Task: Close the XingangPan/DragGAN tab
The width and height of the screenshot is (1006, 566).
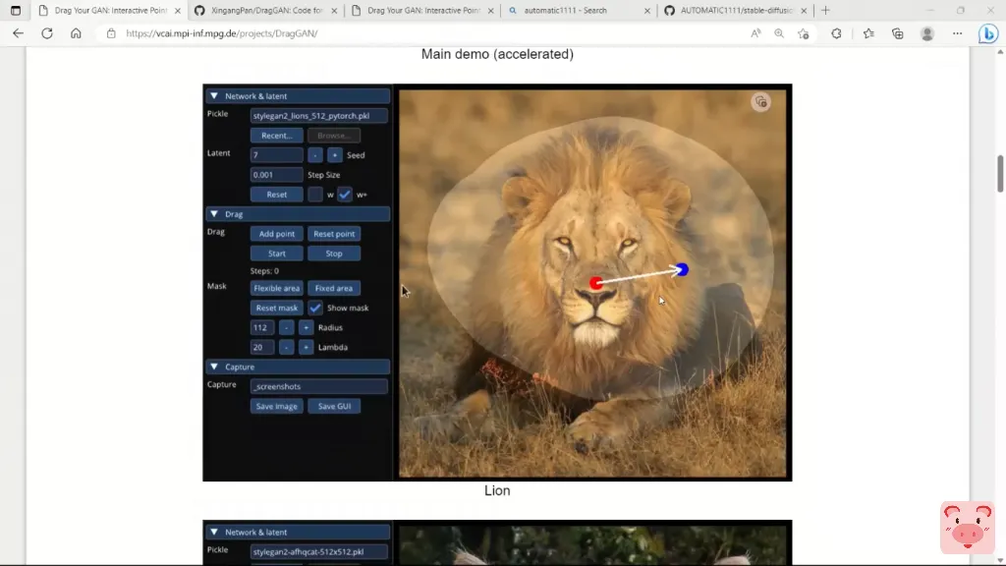Action: coord(334,11)
